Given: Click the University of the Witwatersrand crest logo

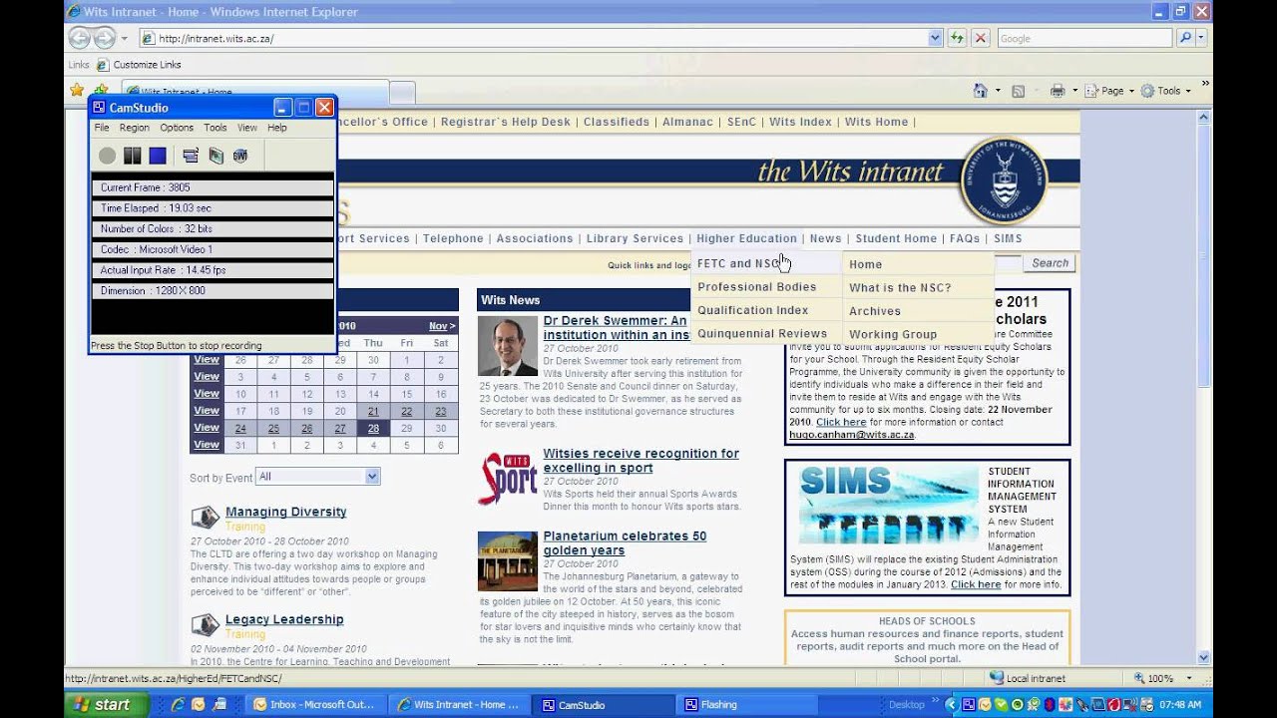Looking at the screenshot, I should 1003,181.
